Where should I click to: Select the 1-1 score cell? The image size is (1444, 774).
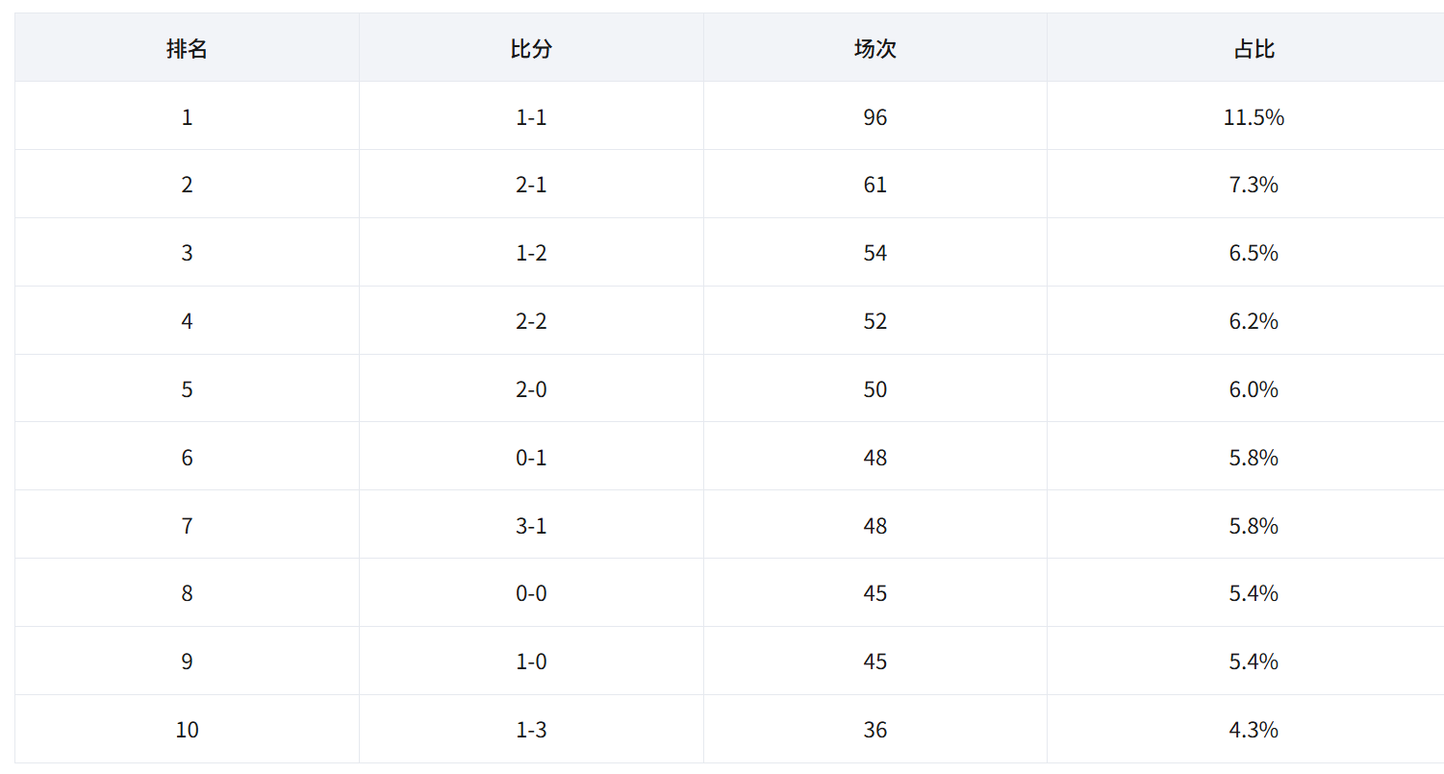(531, 116)
